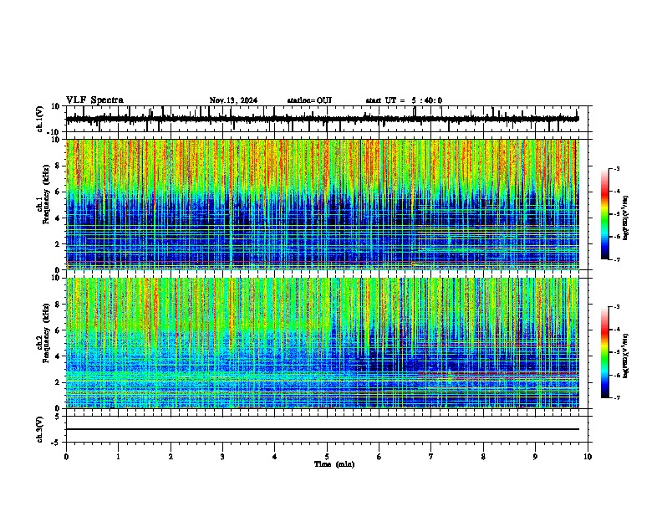The width and height of the screenshot is (662, 512).
Task: Click the "-10" tick on ch.1(V) axis
Action: [x=54, y=132]
